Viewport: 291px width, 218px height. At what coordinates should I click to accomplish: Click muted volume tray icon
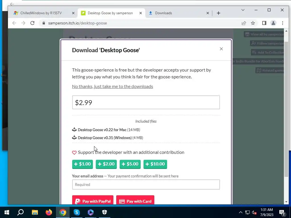[x=254, y=212]
